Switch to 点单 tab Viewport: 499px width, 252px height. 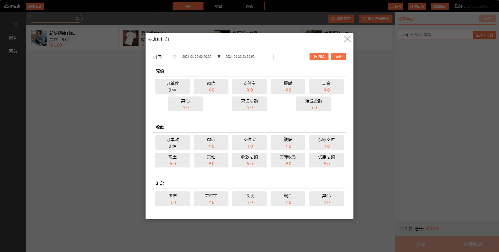pyautogui.click(x=188, y=6)
